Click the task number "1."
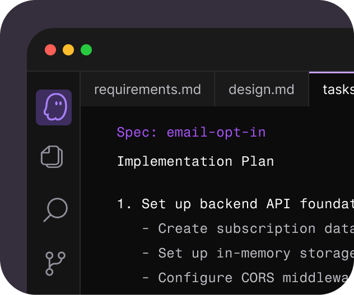Viewport: 354px width, 295px height. pyautogui.click(x=124, y=204)
